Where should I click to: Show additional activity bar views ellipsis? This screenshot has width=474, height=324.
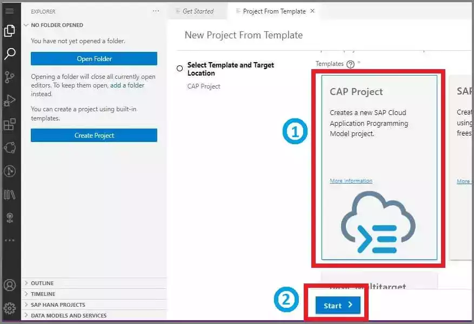10,240
